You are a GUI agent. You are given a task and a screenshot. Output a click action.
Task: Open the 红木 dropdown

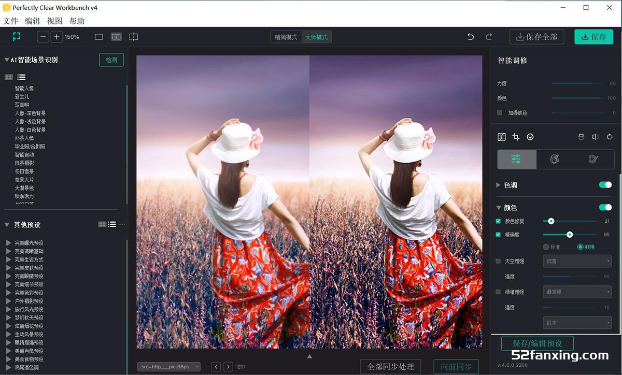tap(577, 323)
